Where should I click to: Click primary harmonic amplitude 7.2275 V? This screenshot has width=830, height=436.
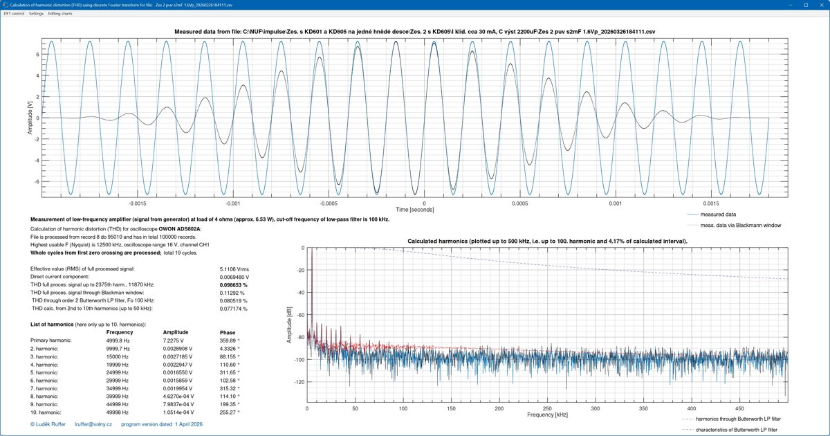click(x=174, y=340)
